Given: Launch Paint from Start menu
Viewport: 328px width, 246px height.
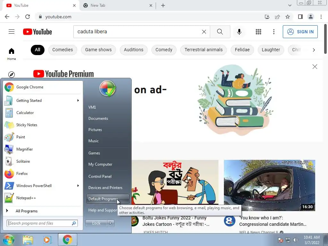Looking at the screenshot, I should coord(43,137).
